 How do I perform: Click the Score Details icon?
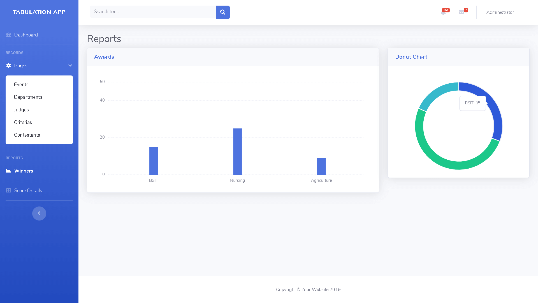(8, 190)
